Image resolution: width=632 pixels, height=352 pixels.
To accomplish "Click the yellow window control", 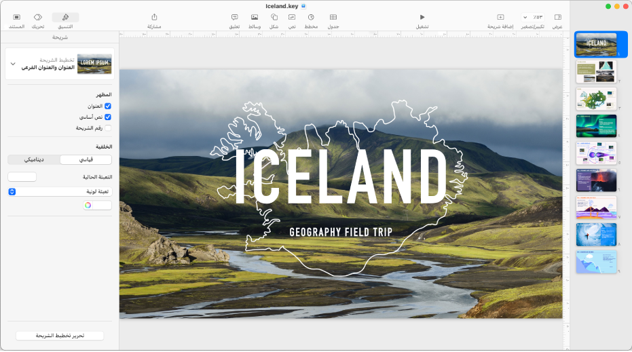I will pyautogui.click(x=616, y=7).
